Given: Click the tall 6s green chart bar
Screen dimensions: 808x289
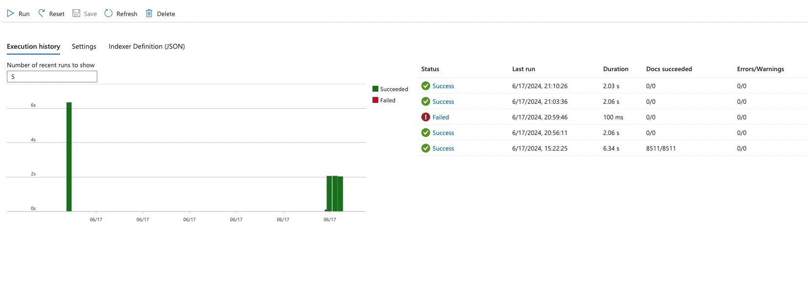Looking at the screenshot, I should coord(69,156).
